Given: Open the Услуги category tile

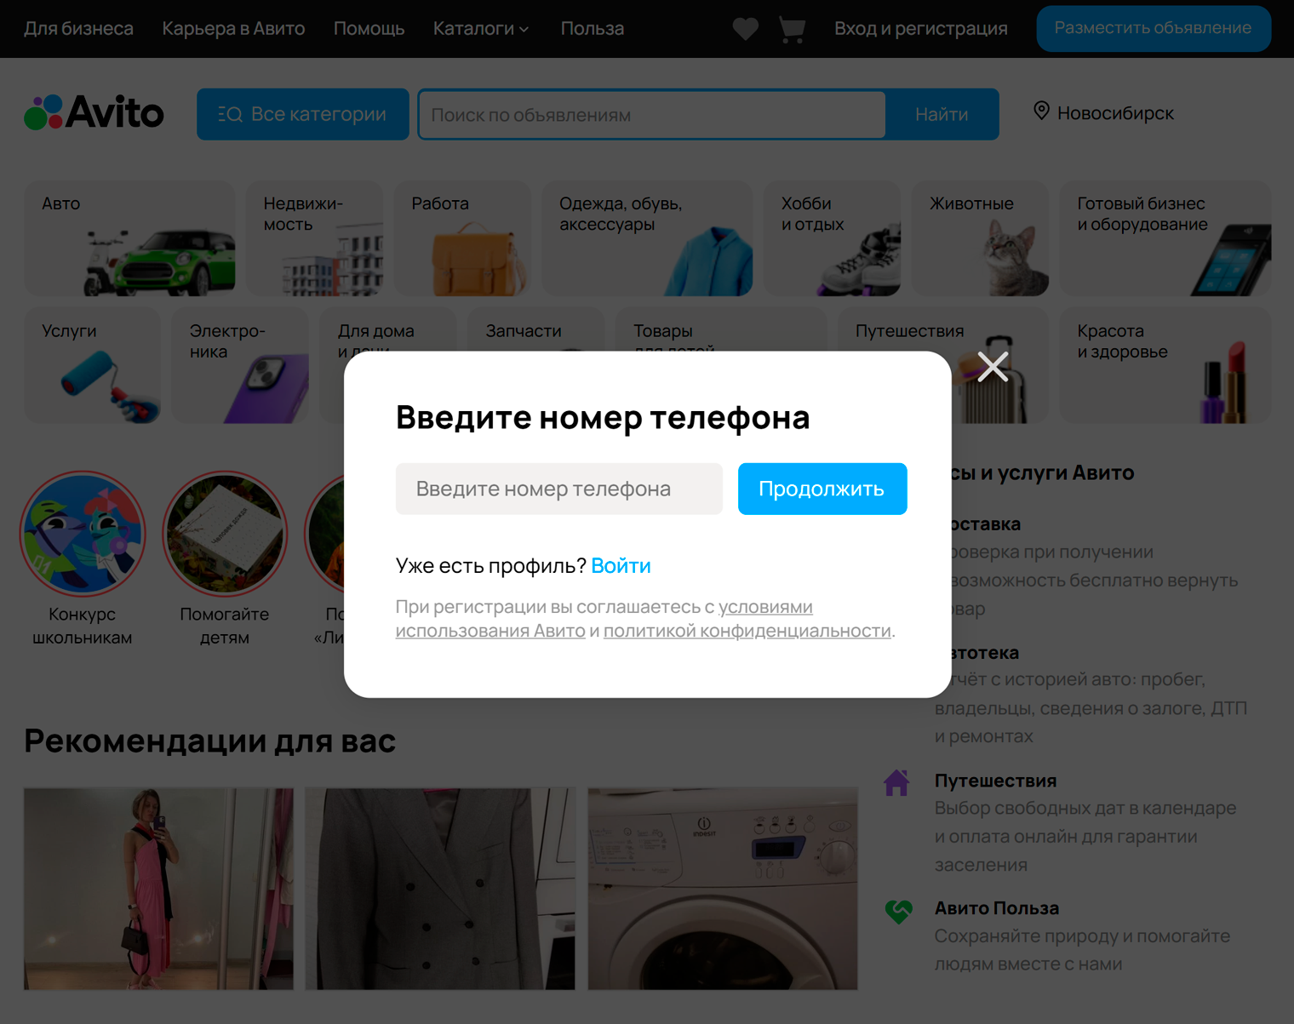Looking at the screenshot, I should pyautogui.click(x=92, y=365).
